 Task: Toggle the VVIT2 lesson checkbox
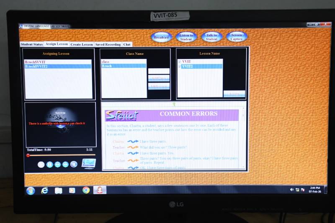(x=180, y=66)
